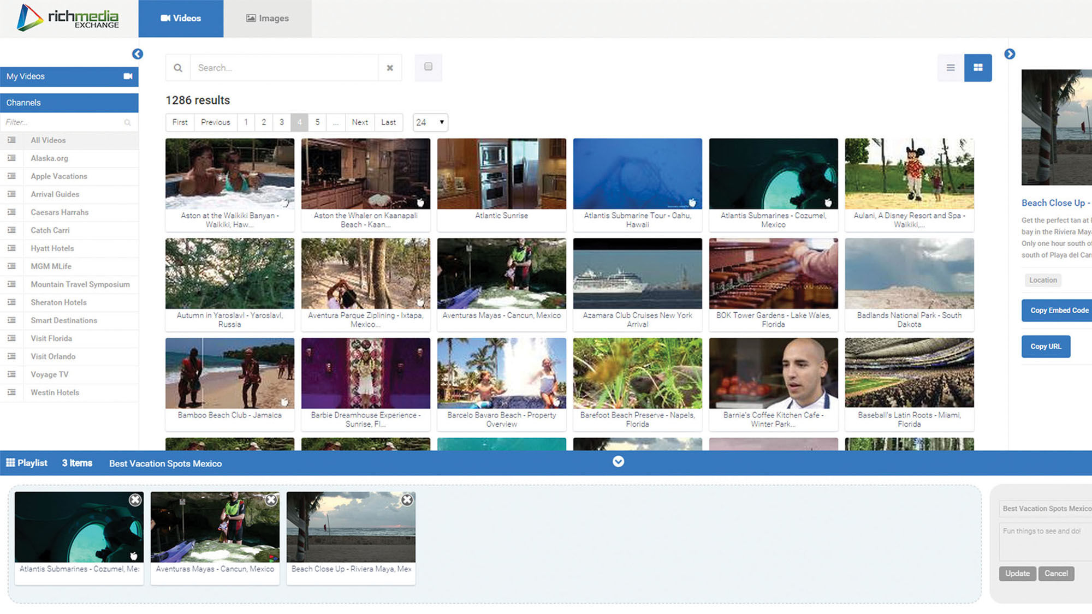Switch to list view icon
Screen dimensions: 1092x614
pyautogui.click(x=951, y=68)
